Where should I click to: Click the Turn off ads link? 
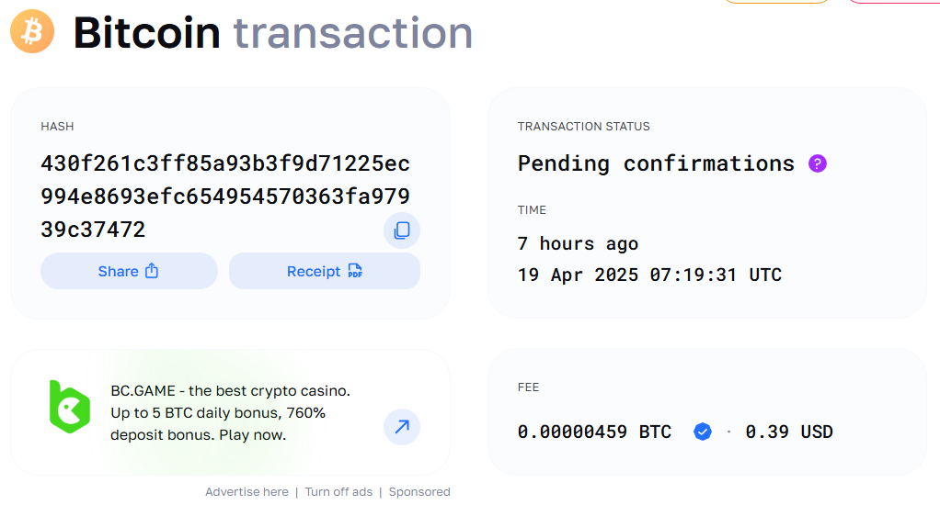338,492
